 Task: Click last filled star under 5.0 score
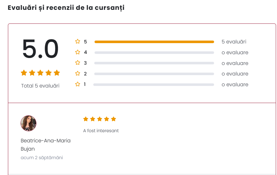click(x=57, y=73)
